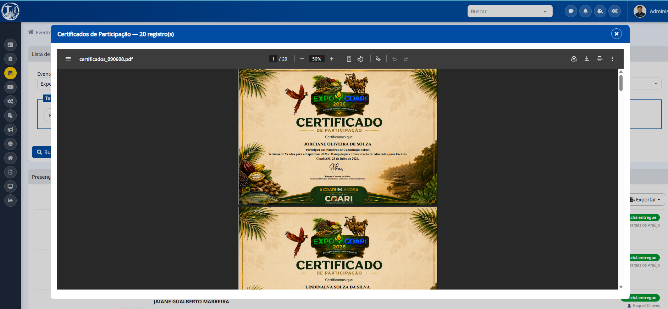The width and height of the screenshot is (668, 309).
Task: Open the PDF viewer sidebar menu
Action: 68,59
